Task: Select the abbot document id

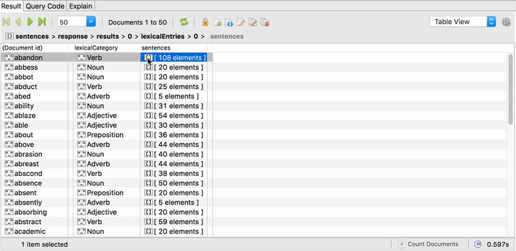Action: 24,77
